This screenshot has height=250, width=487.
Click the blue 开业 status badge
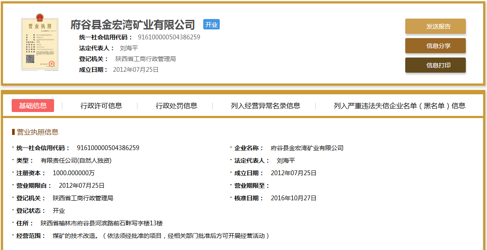(x=211, y=25)
